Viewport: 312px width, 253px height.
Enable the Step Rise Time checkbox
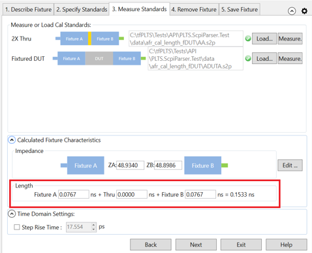pos(17,227)
